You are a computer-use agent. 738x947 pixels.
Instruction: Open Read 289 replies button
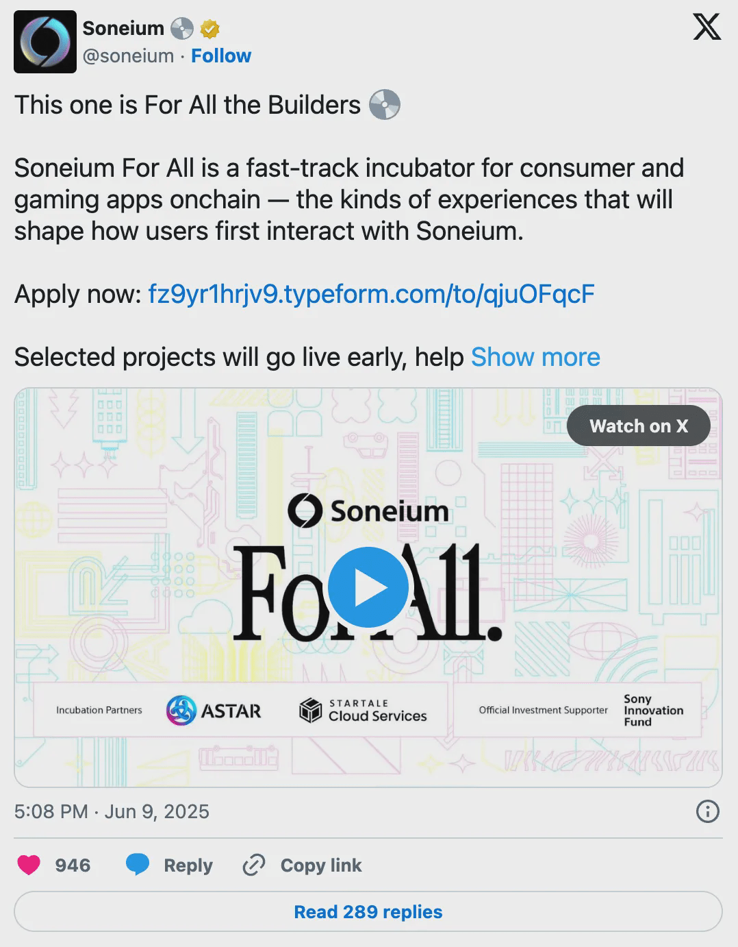tap(368, 912)
